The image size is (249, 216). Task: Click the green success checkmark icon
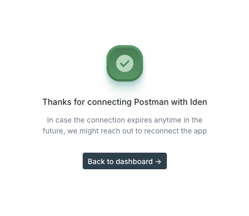tap(125, 63)
